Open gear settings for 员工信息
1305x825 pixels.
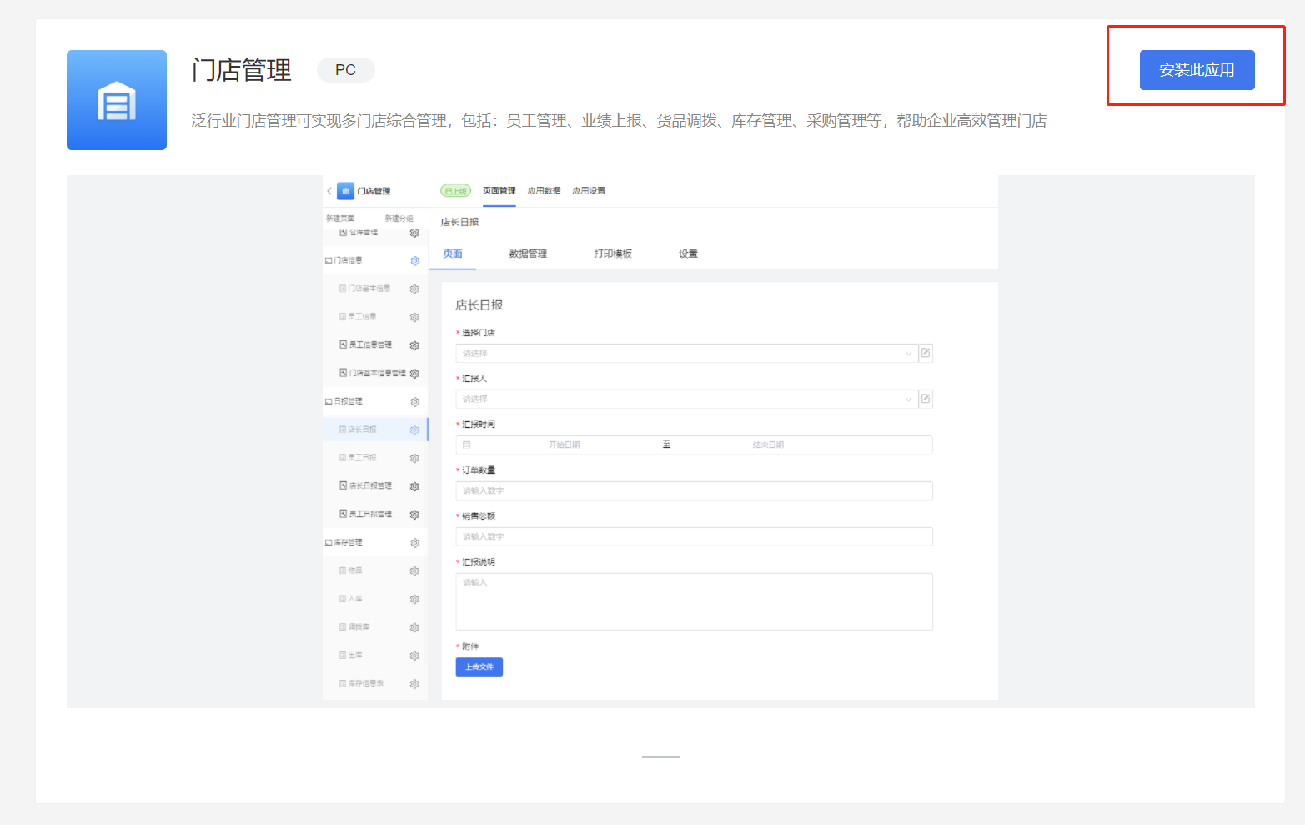tap(414, 318)
